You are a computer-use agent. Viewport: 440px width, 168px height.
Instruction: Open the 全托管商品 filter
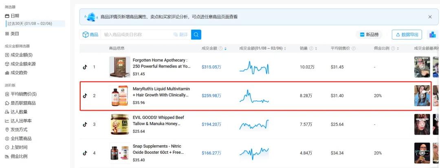[18, 138]
